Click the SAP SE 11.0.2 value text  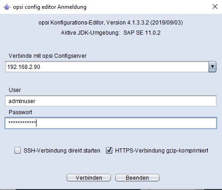pyautogui.click(x=142, y=33)
